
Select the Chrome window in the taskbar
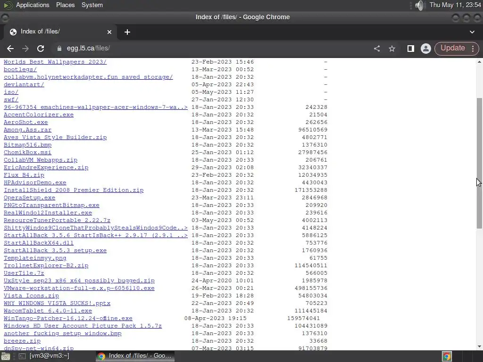click(135, 356)
